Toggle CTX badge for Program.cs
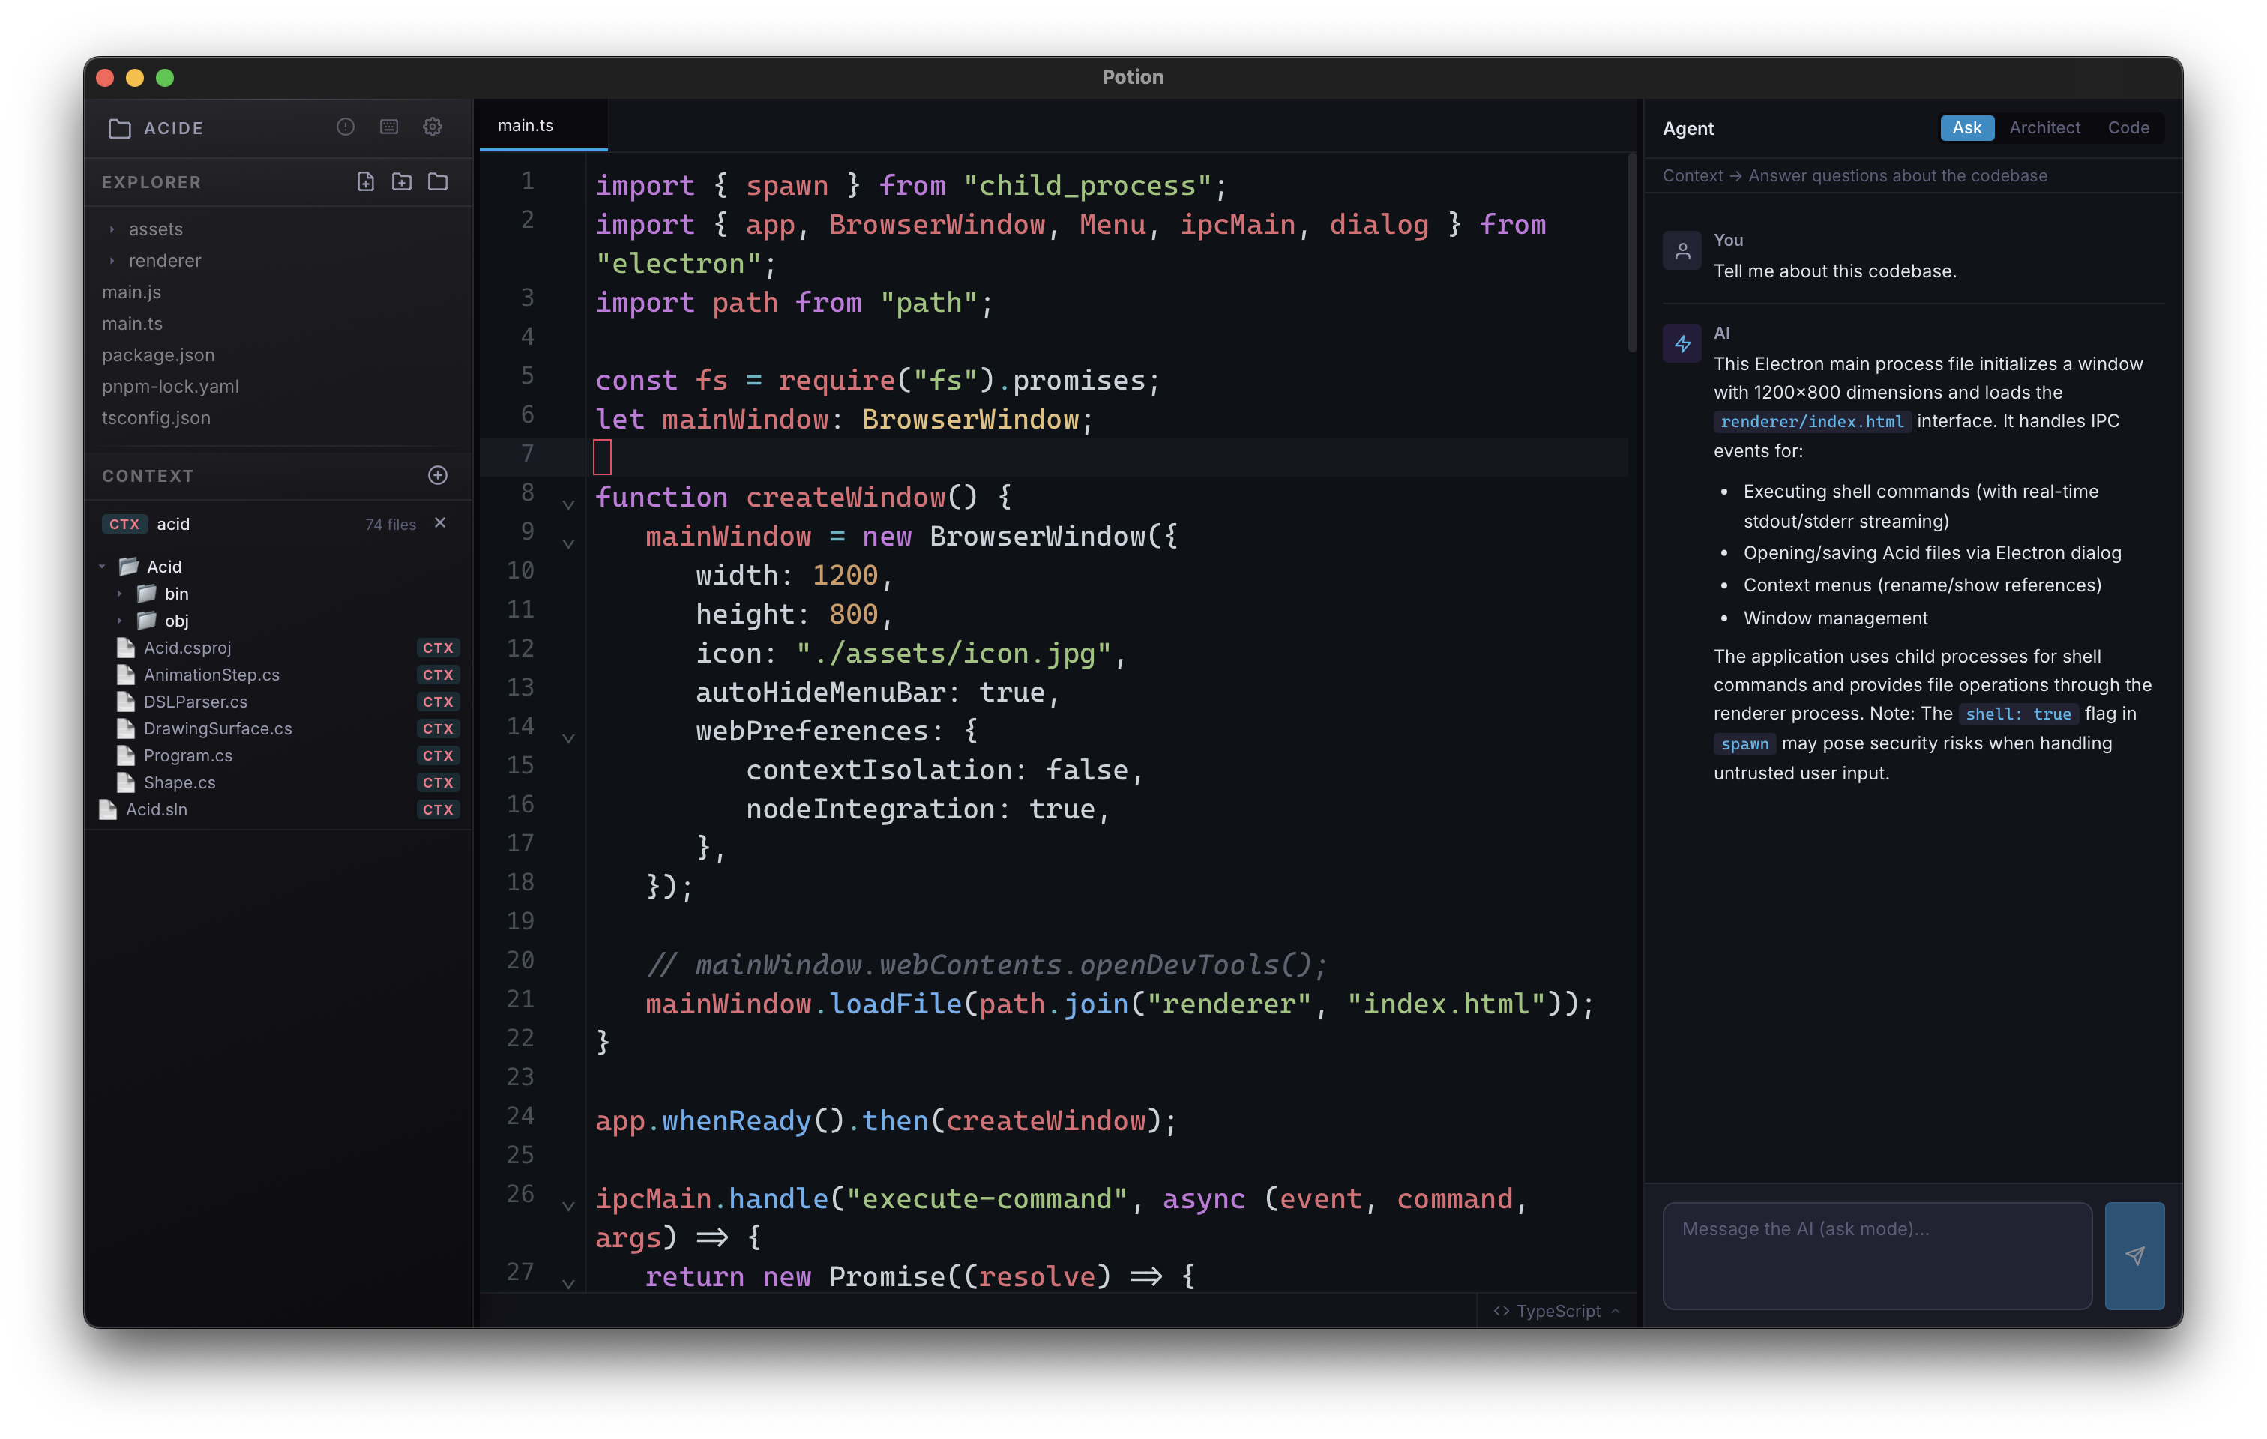 (438, 755)
